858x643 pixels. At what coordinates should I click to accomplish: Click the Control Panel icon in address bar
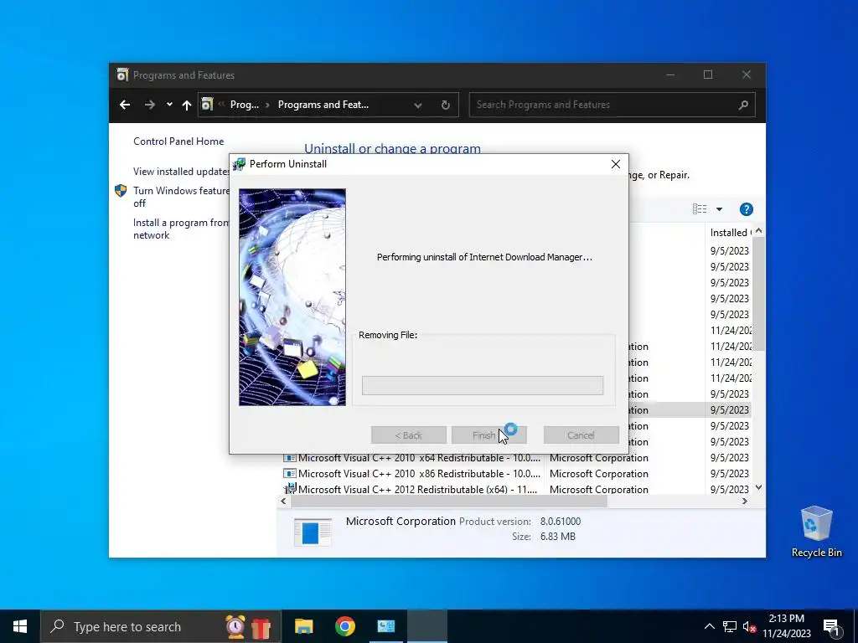pyautogui.click(x=207, y=104)
